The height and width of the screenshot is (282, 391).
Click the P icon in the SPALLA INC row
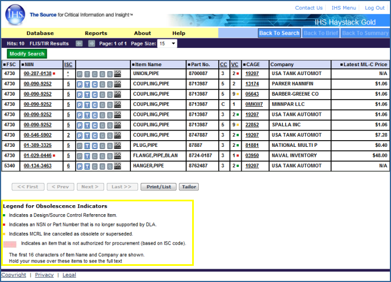80,125
